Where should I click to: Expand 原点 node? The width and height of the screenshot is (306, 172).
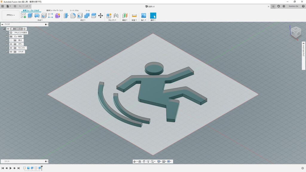click(7, 40)
